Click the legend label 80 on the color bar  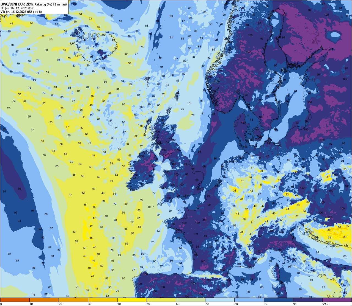click(x=236, y=304)
